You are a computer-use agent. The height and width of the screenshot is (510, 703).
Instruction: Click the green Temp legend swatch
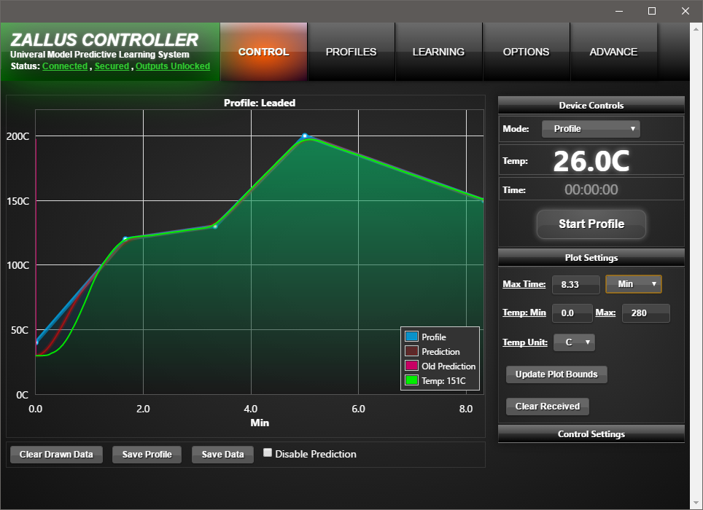(x=411, y=380)
